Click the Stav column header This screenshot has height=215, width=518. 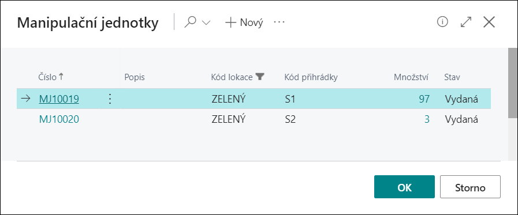[452, 77]
